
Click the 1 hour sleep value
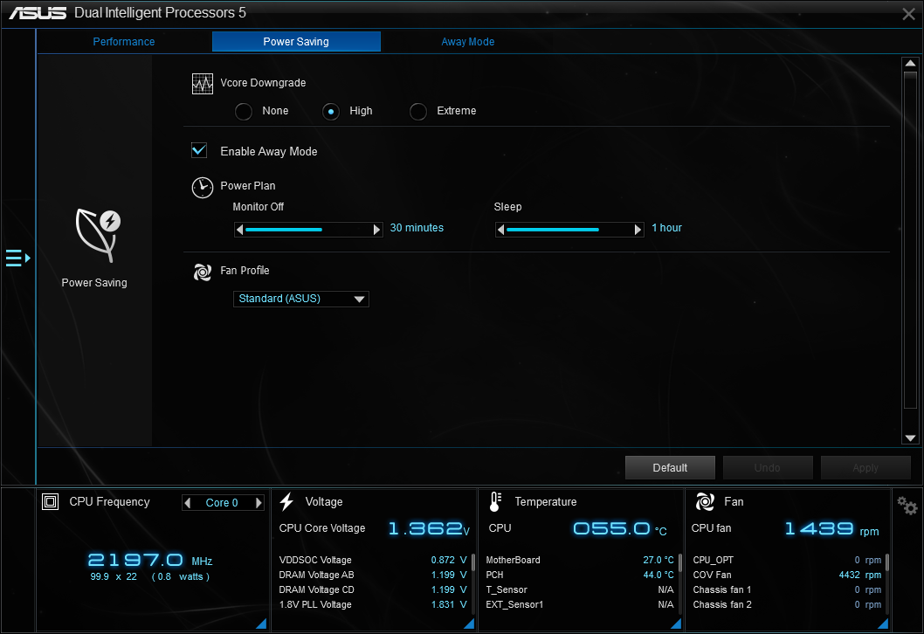[x=666, y=228]
